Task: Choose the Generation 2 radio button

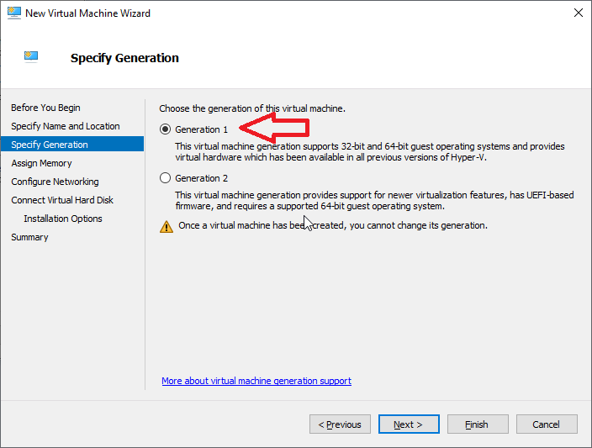Action: coord(166,178)
